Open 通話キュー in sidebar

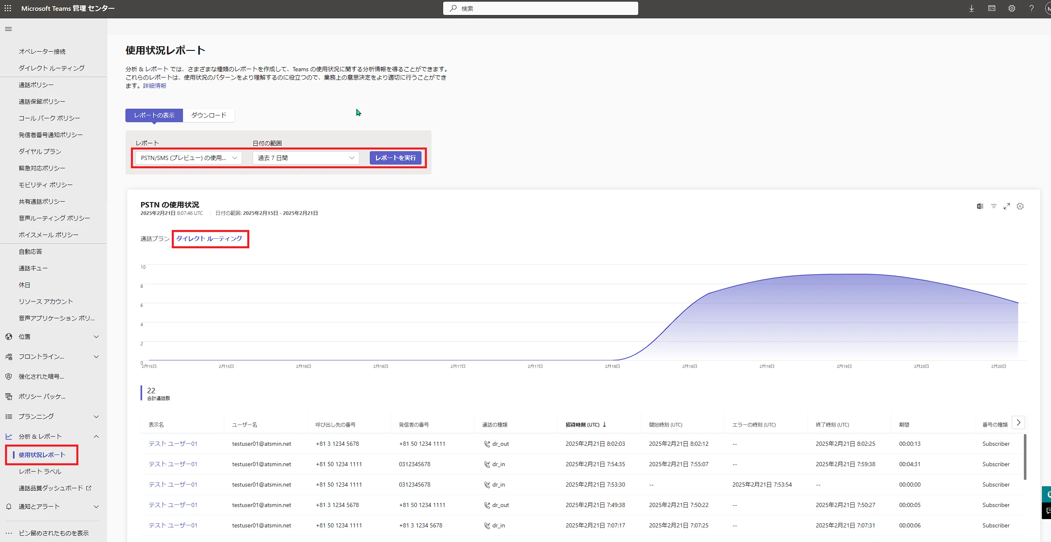click(33, 268)
